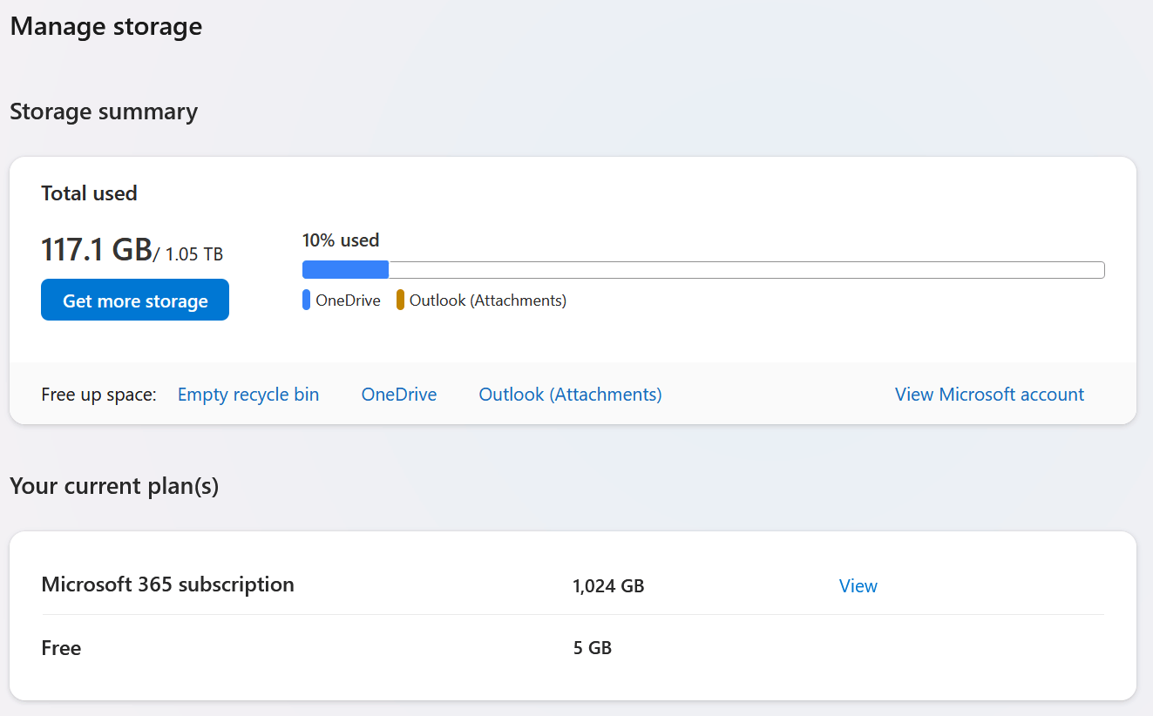Click the Get more storage button
1153x716 pixels.
(135, 301)
